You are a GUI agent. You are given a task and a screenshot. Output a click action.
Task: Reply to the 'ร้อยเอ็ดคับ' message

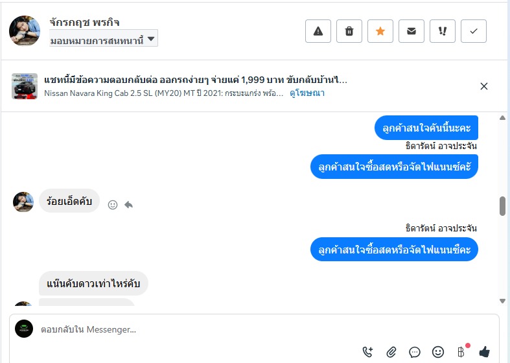[x=128, y=205]
